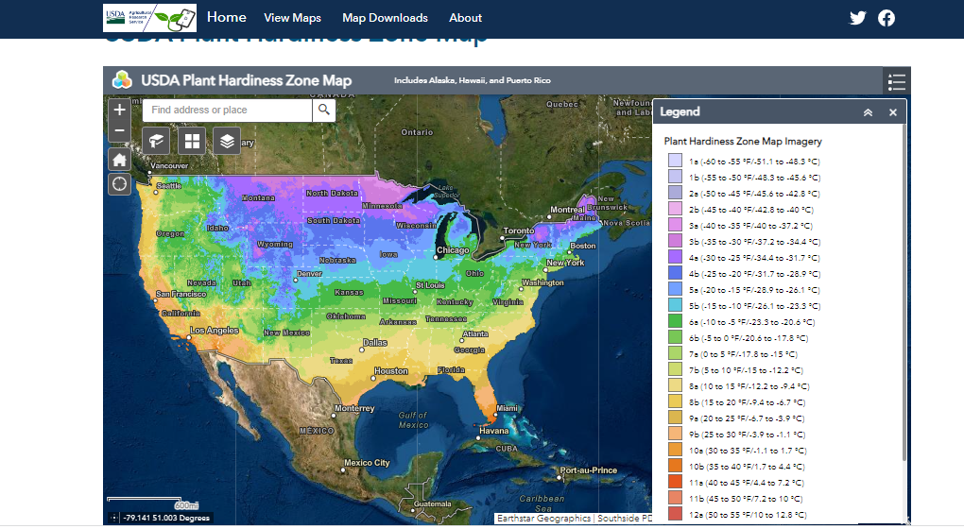The image size is (964, 529).
Task: Click the zone 6a green swatch
Action: tap(675, 321)
